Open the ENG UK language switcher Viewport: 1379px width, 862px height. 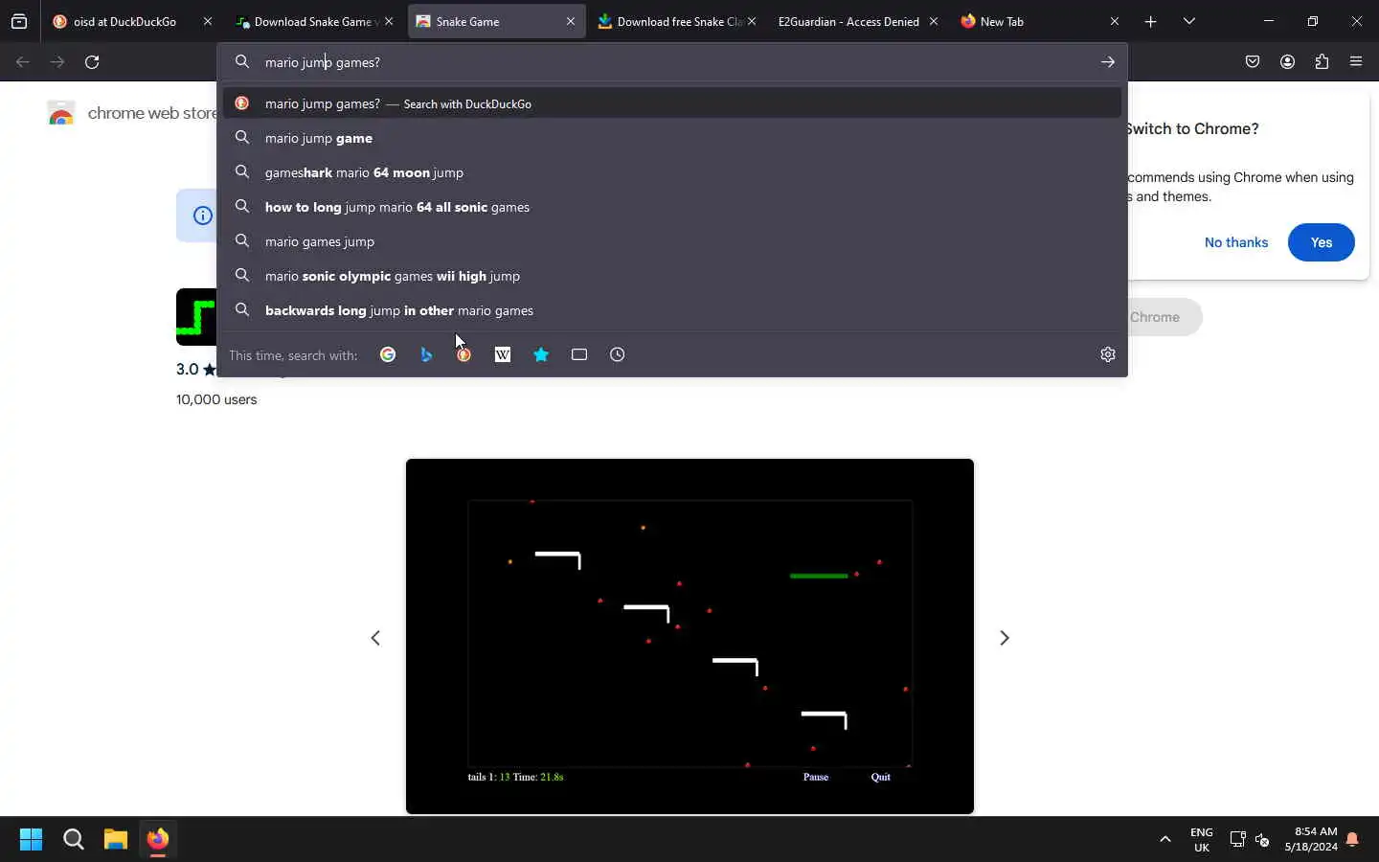coord(1202,840)
